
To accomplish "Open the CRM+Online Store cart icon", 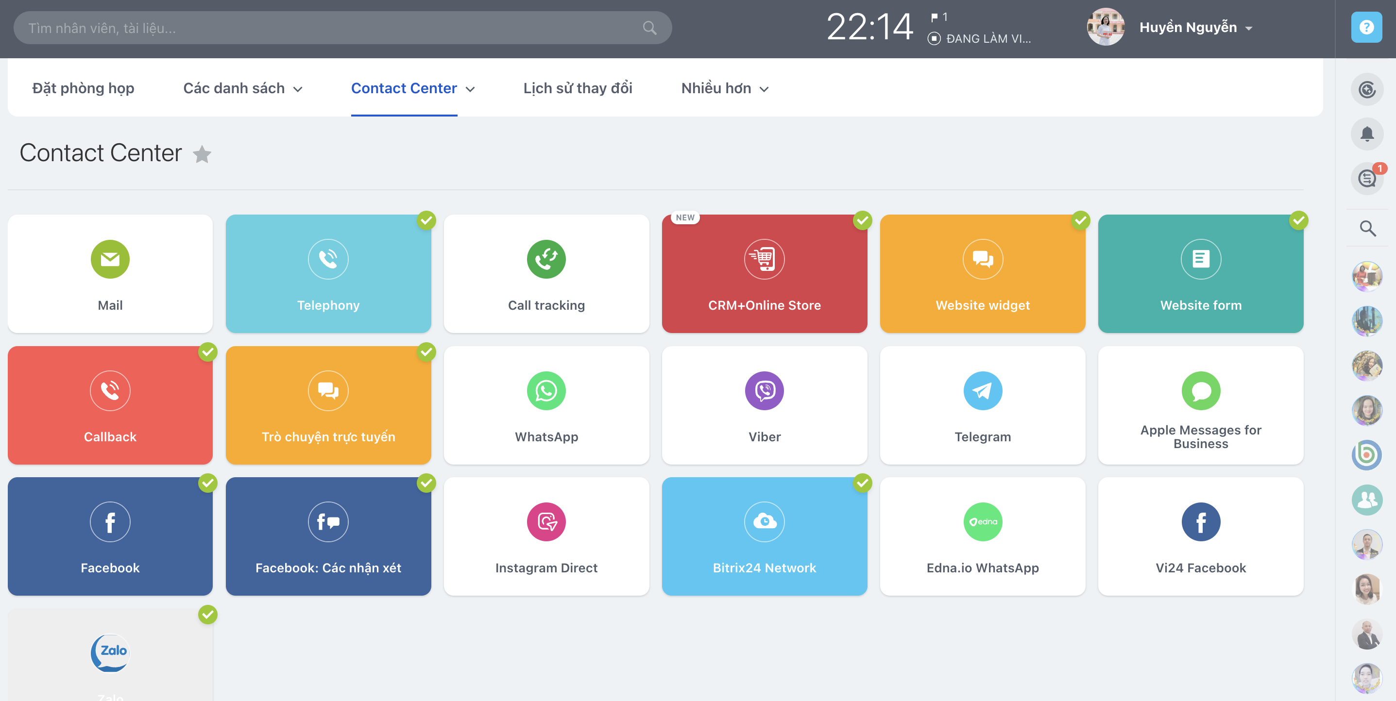I will [x=764, y=259].
